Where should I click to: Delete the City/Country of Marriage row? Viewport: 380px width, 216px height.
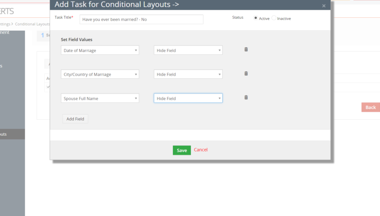pyautogui.click(x=246, y=73)
